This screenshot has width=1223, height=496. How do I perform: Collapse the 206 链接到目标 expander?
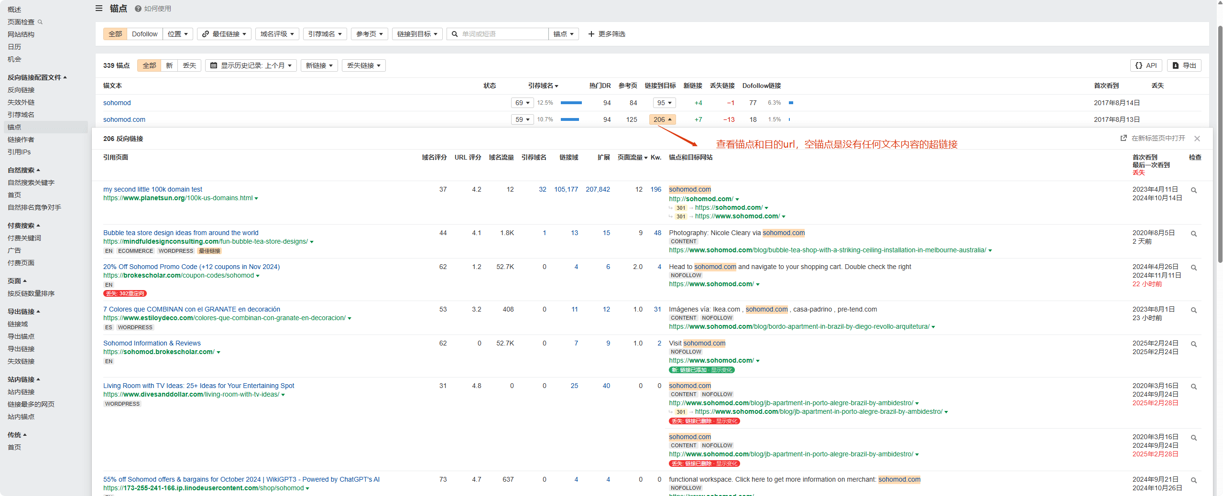point(662,119)
